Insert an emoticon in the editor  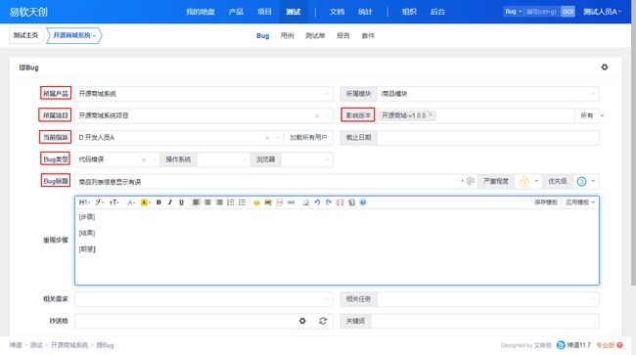[x=256, y=202]
